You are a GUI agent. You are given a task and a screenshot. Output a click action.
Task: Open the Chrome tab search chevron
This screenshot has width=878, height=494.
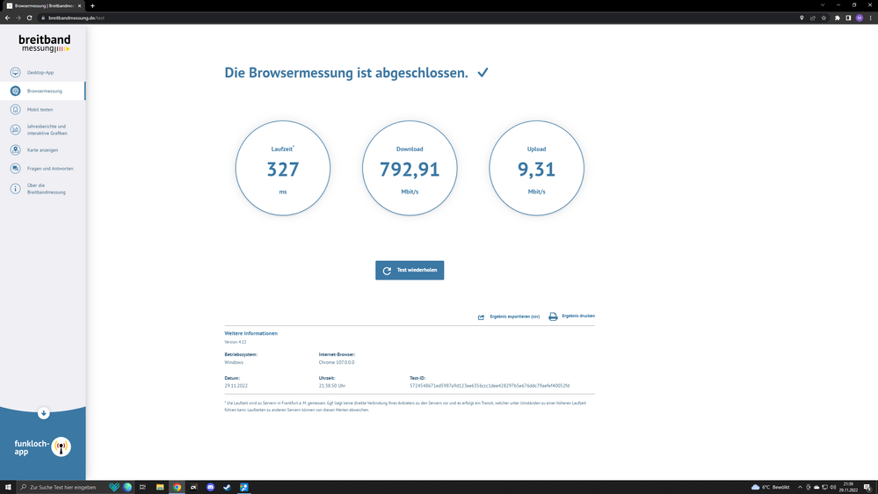823,5
